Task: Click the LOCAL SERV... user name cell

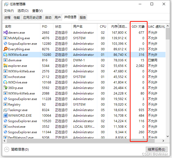Action: click(x=84, y=127)
